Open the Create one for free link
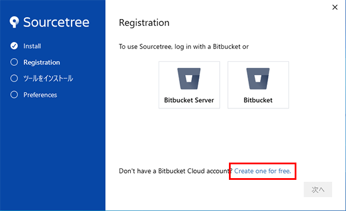346x211 pixels. [262, 171]
